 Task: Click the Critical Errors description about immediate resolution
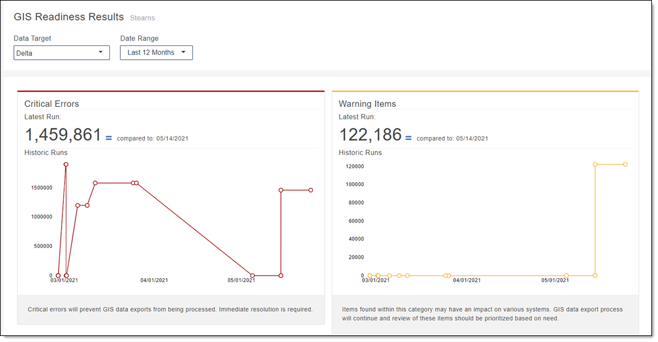coord(170,309)
